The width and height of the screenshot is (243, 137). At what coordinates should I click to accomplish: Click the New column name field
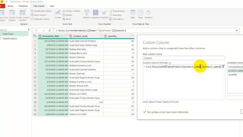pyautogui.click(x=184, y=58)
